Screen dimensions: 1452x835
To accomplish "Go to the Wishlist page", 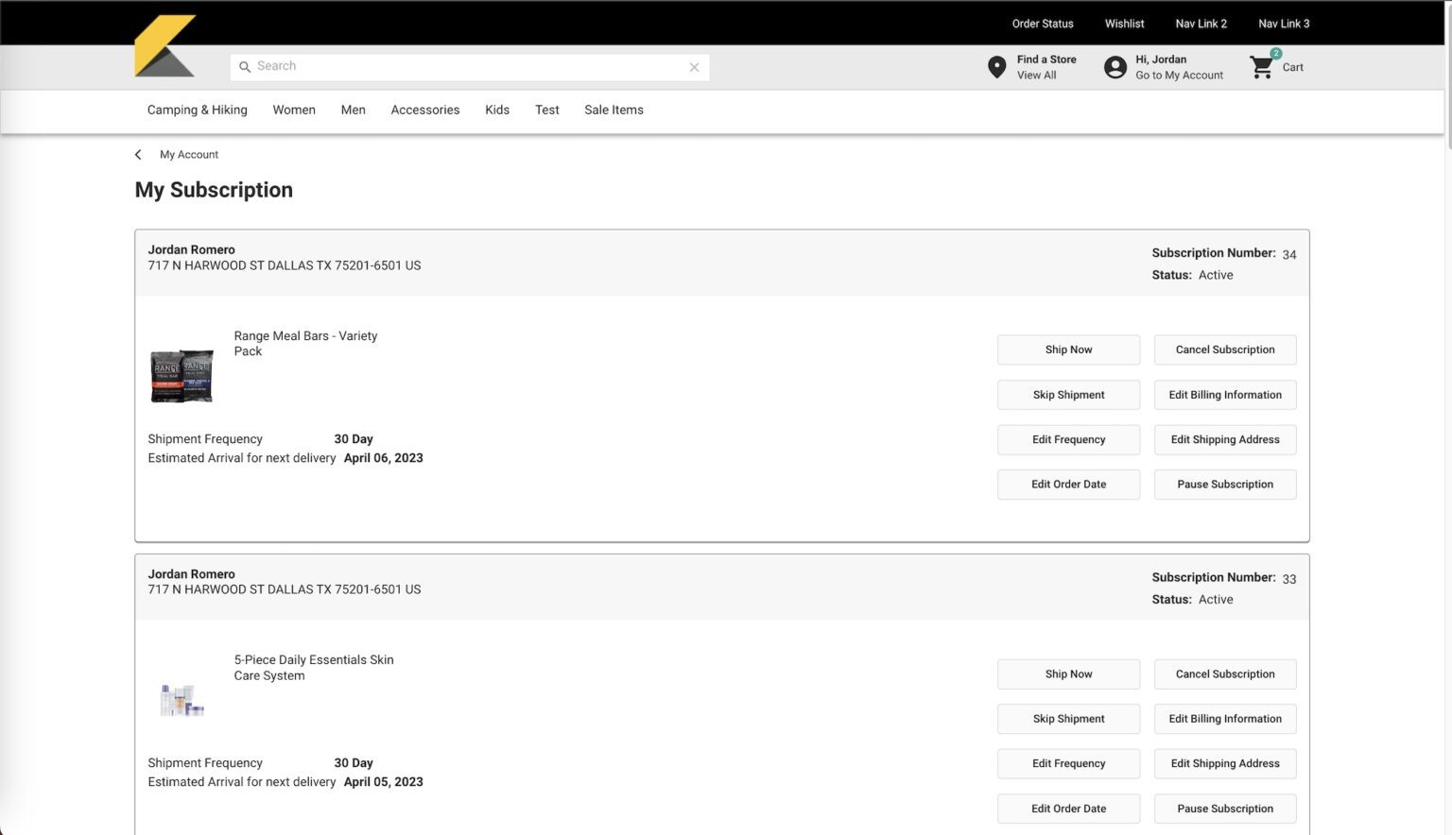I will [1124, 23].
